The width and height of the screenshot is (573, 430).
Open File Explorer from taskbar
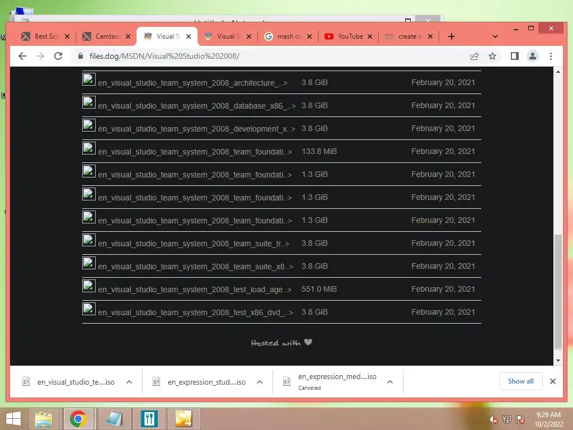pyautogui.click(x=44, y=419)
